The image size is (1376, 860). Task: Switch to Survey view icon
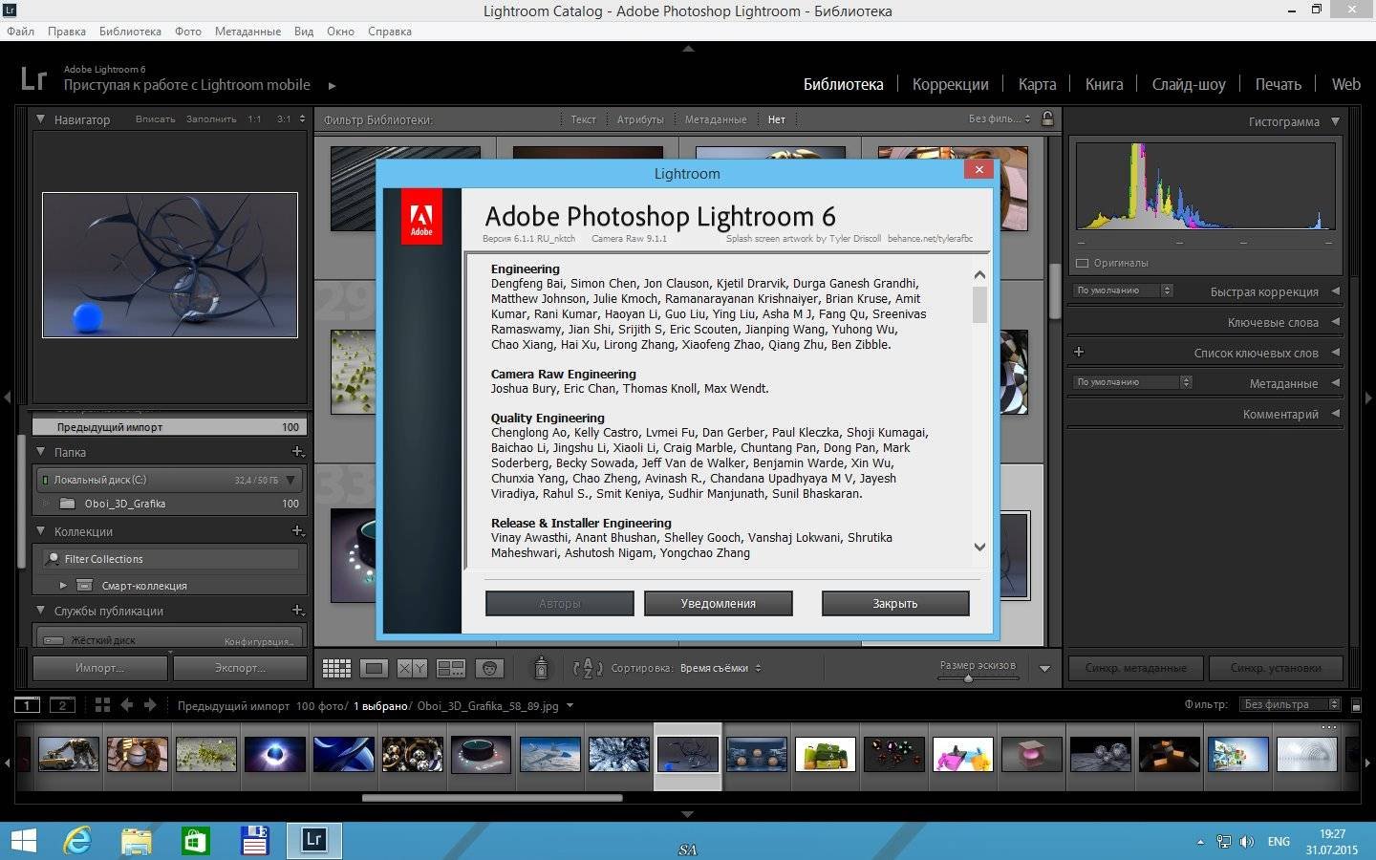pyautogui.click(x=450, y=668)
